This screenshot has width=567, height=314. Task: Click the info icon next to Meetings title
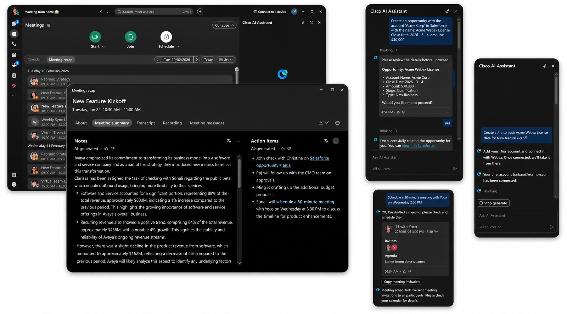click(49, 25)
